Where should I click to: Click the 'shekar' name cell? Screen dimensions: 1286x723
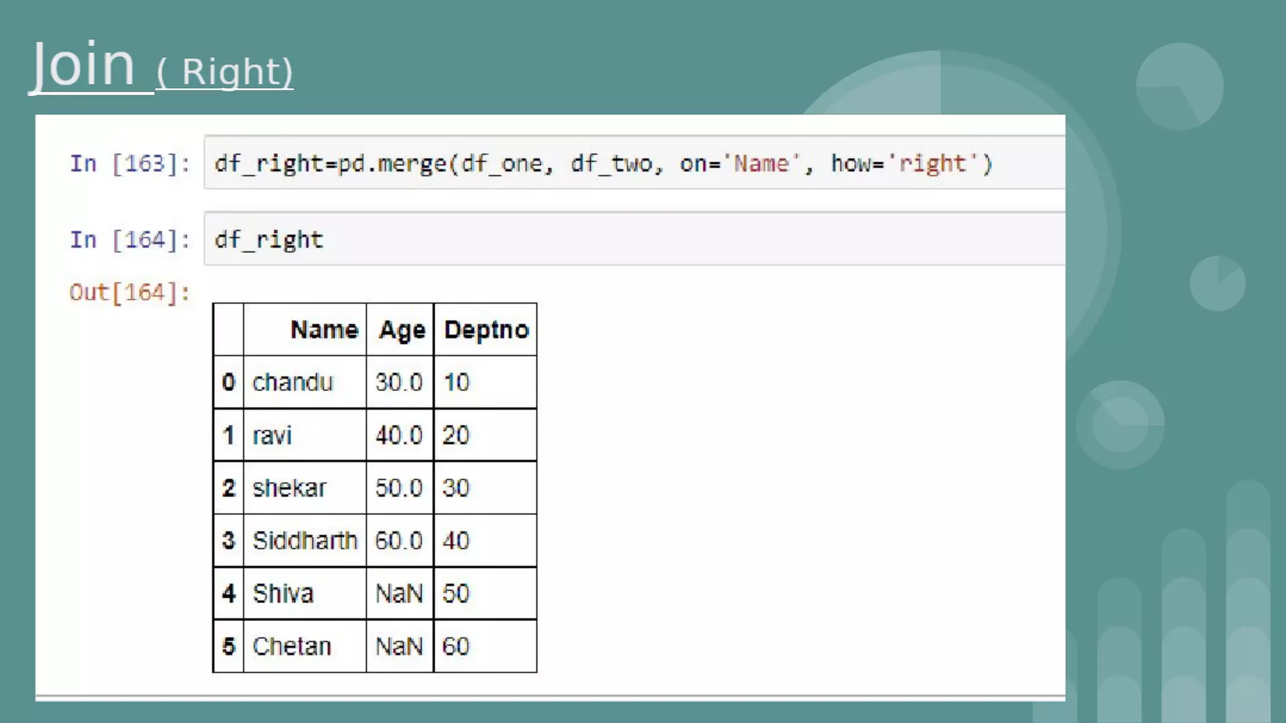click(x=289, y=488)
